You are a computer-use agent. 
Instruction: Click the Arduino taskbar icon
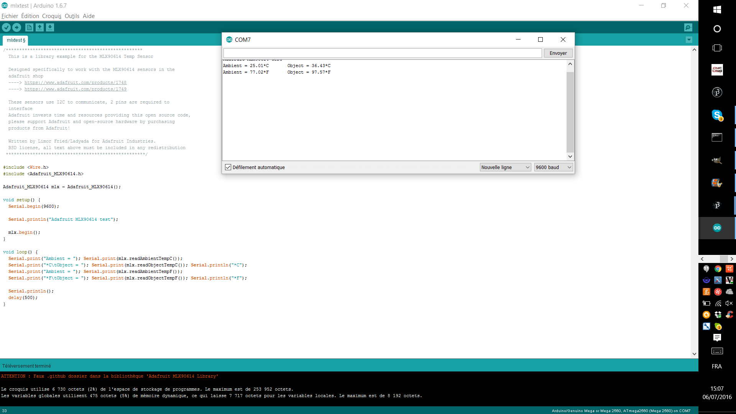717,228
